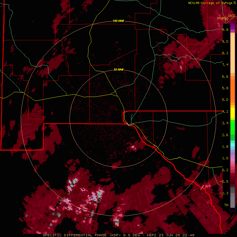Click the [PHAS] unit label
The height and width of the screenshot is (237, 237).
tap(223, 18)
